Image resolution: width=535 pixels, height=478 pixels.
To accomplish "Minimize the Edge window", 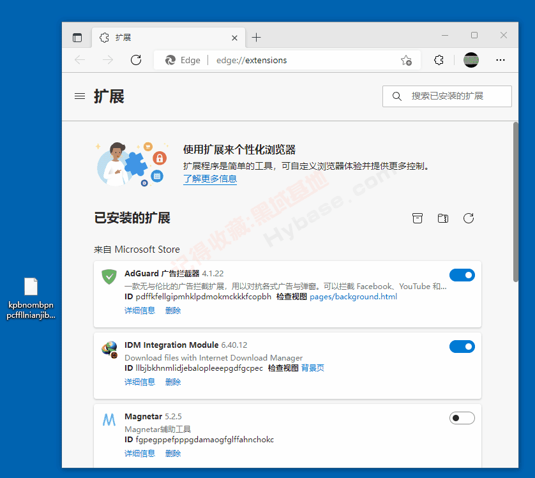I will tap(445, 35).
